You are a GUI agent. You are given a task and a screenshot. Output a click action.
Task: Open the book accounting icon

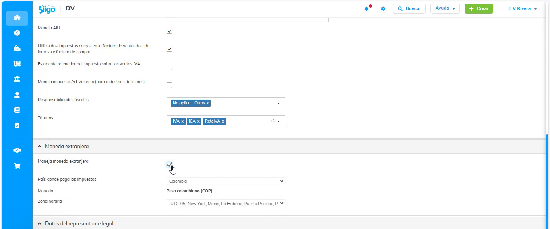tap(17, 110)
